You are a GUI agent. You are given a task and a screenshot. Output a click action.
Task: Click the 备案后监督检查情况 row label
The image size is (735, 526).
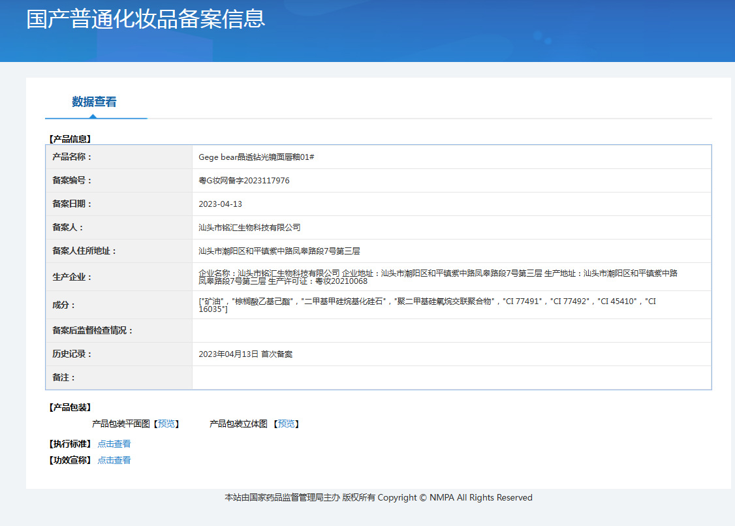pyautogui.click(x=93, y=331)
